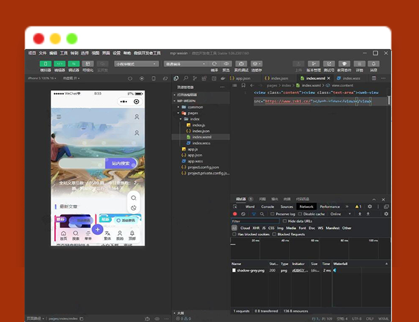Click the record network log button
Viewport: 419px width, 322px height.
point(235,214)
